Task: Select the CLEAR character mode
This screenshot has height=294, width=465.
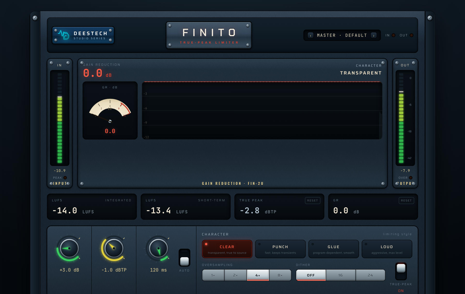Action: 227,249
